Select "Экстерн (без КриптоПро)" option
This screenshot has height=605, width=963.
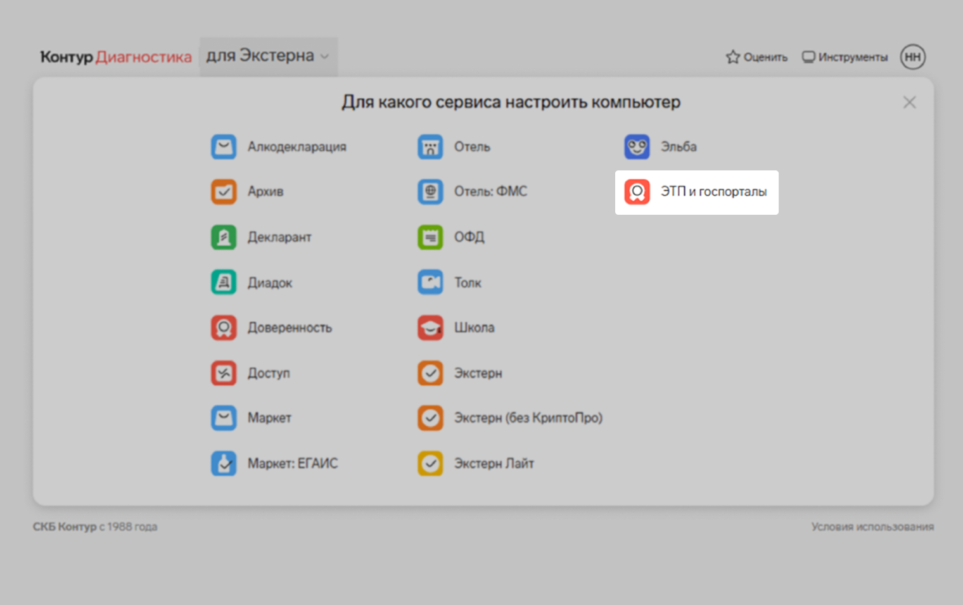click(527, 418)
